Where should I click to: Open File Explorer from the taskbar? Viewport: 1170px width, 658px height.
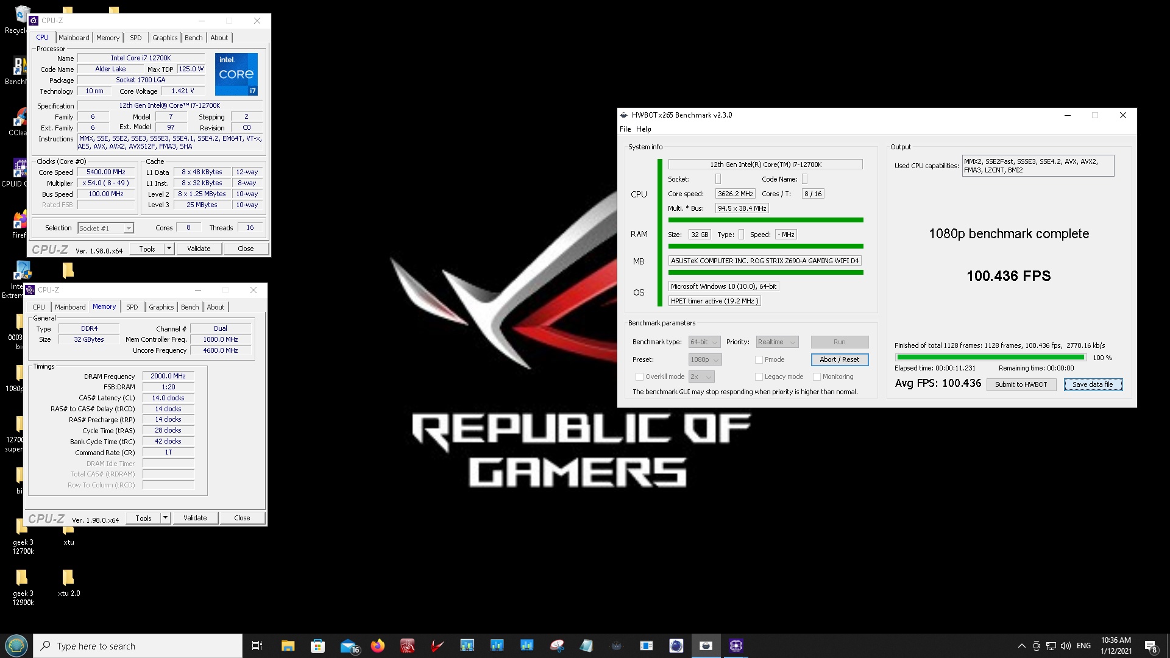coord(288,646)
